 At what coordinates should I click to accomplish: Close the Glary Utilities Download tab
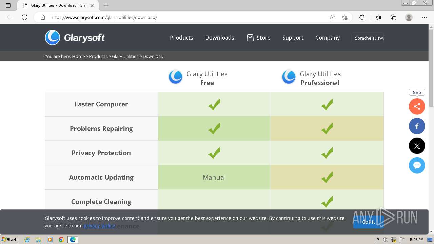tap(92, 5)
